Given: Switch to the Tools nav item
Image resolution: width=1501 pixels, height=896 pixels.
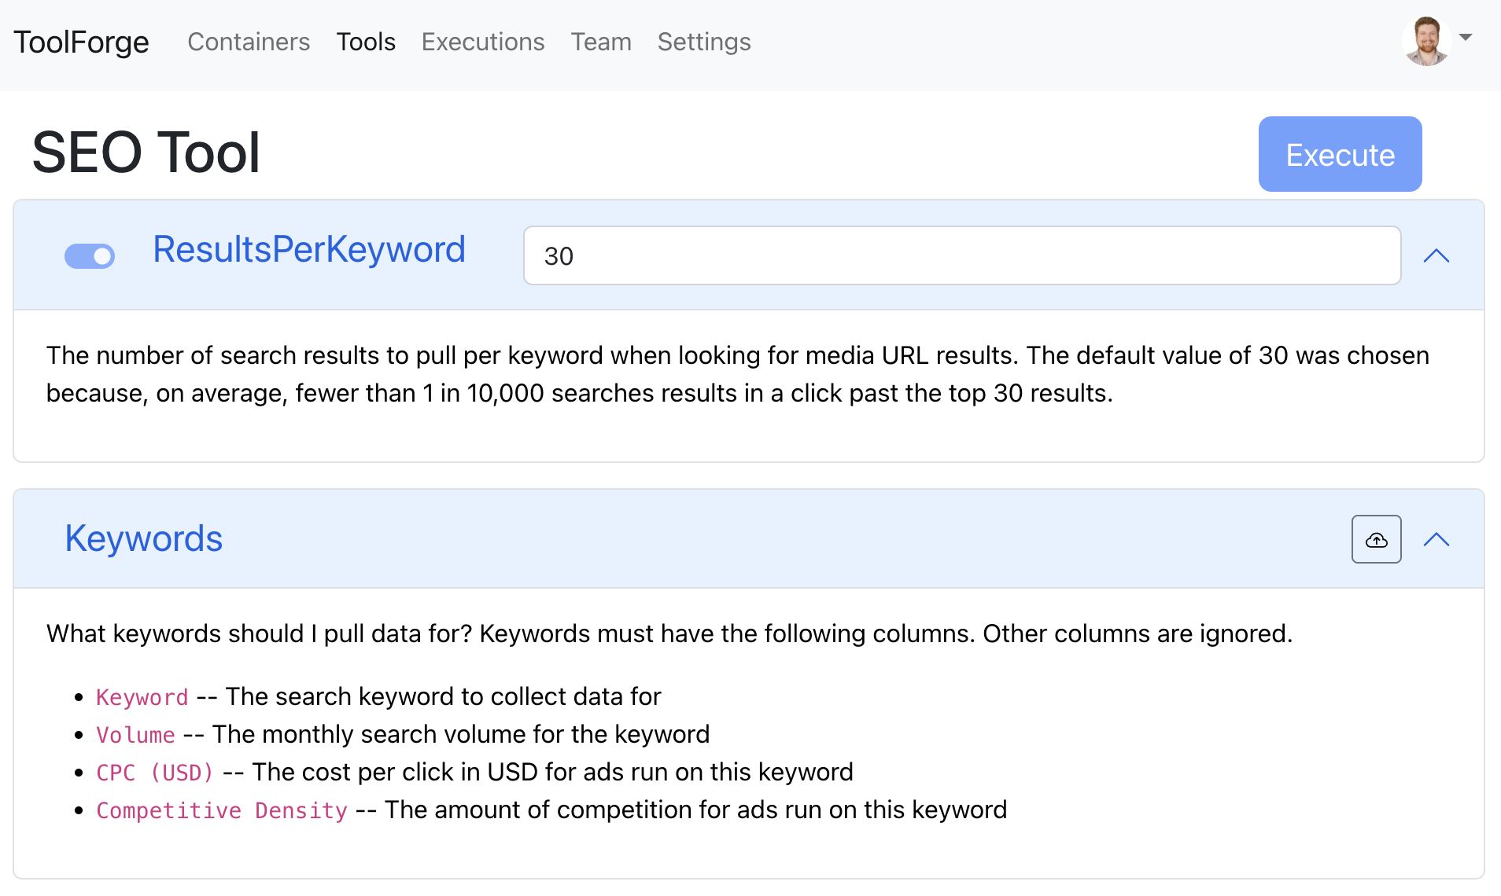Looking at the screenshot, I should (x=366, y=42).
